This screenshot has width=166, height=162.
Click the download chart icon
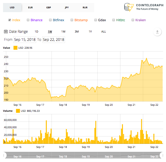(157, 32)
